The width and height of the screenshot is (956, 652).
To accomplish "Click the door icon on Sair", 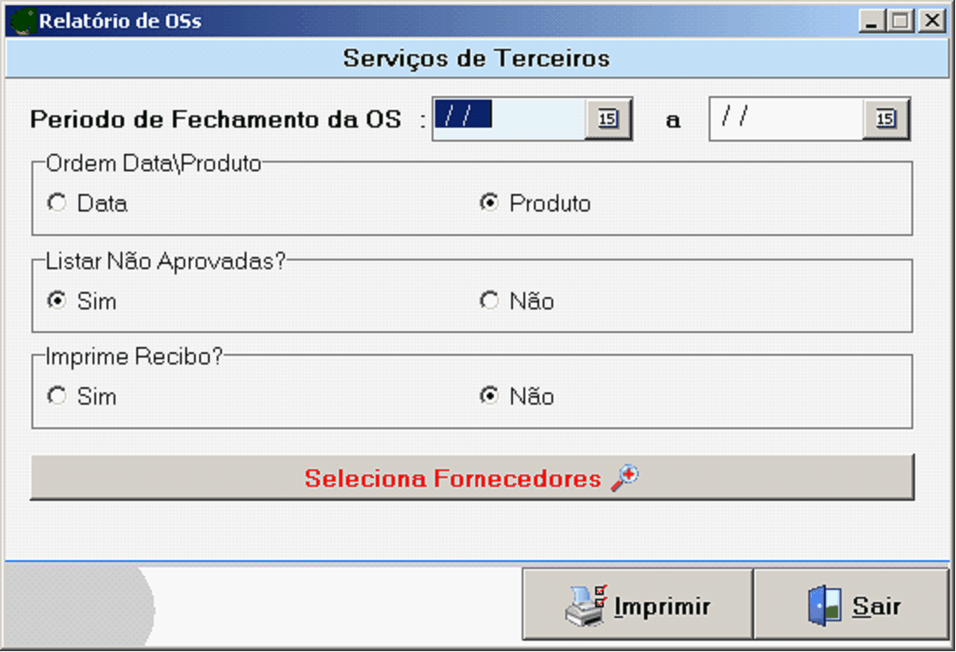I will 824,606.
